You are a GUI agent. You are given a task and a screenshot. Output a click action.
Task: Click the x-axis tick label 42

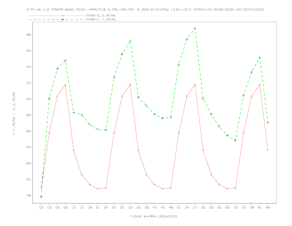coord(154,208)
